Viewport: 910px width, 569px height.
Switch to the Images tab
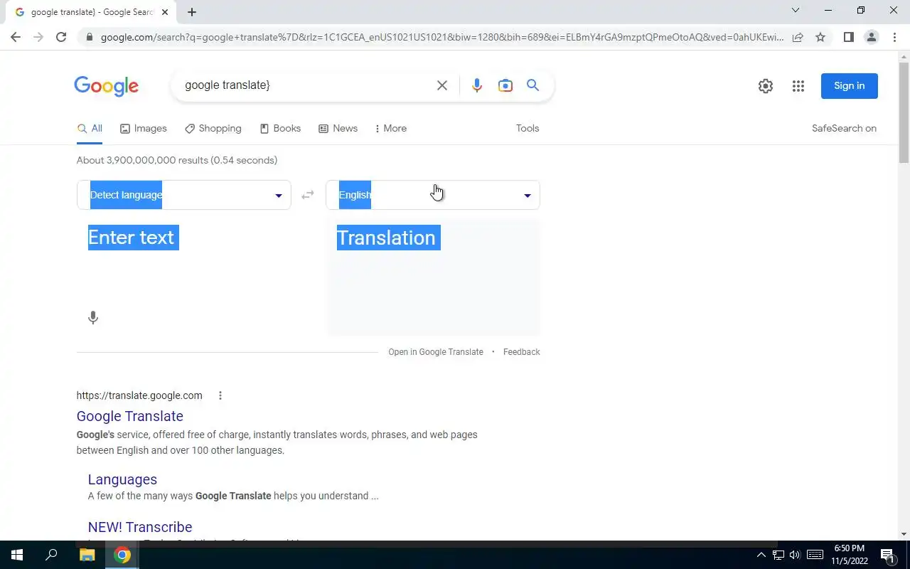144,129
